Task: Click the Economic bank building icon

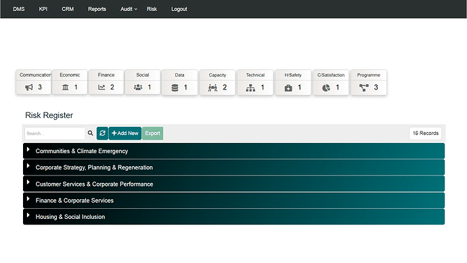Action: [x=65, y=87]
